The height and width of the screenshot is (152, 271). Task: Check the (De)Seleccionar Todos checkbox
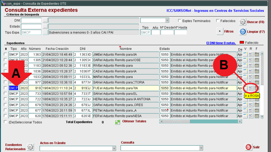(x=6, y=122)
